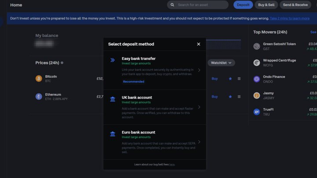The image size is (317, 178).
Task: Open TrueFi in Top Movers
Action: (x=268, y=109)
